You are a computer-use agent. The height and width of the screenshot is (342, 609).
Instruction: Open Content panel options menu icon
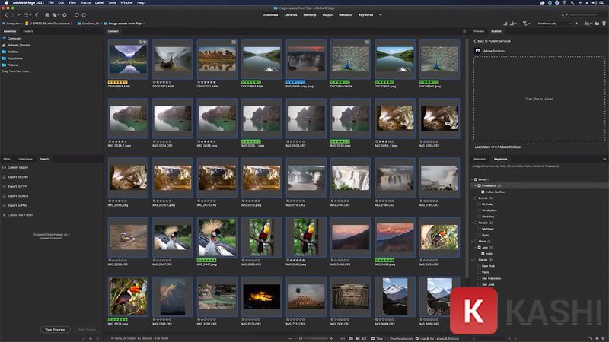tap(464, 31)
